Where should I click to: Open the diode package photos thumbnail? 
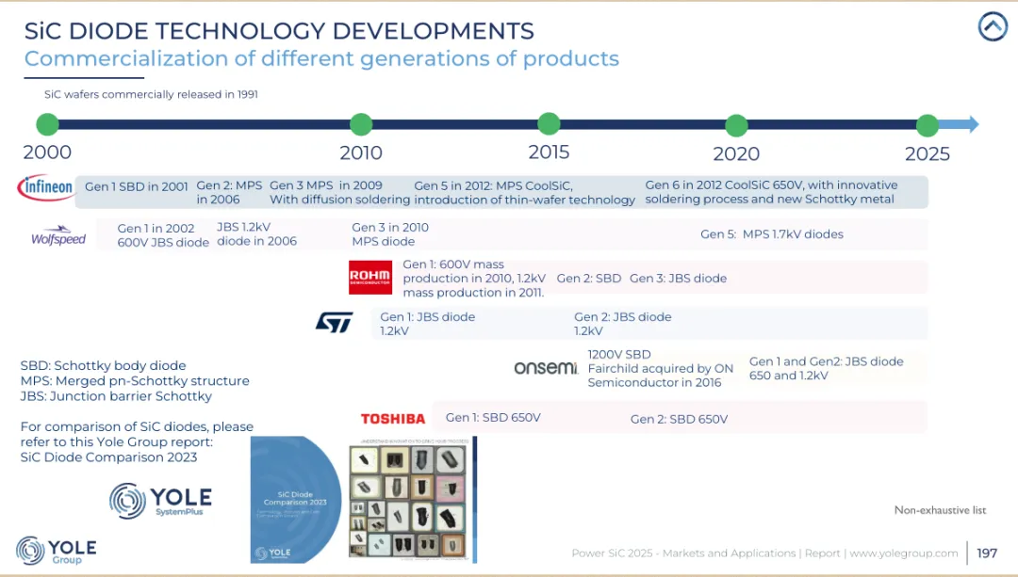(409, 499)
